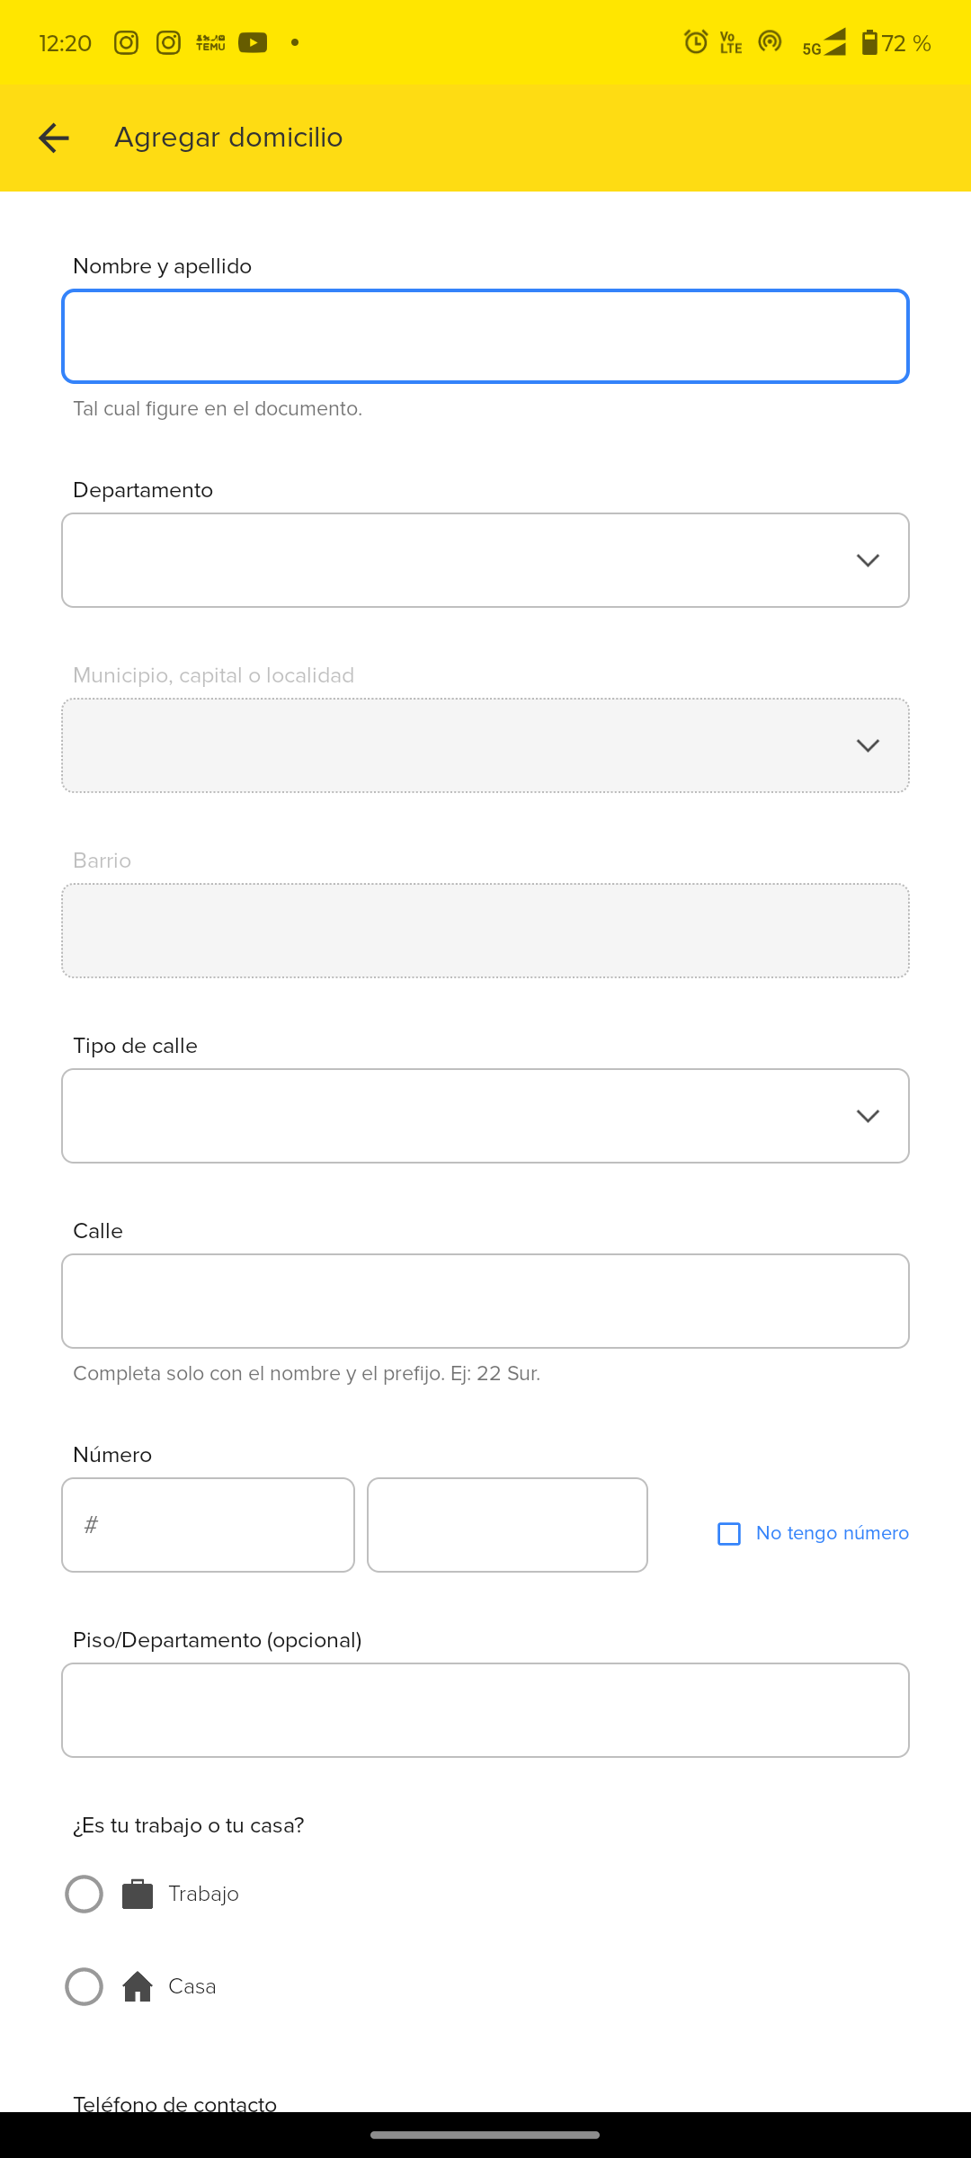Tap the Barrio input field
The width and height of the screenshot is (971, 2158).
(485, 931)
